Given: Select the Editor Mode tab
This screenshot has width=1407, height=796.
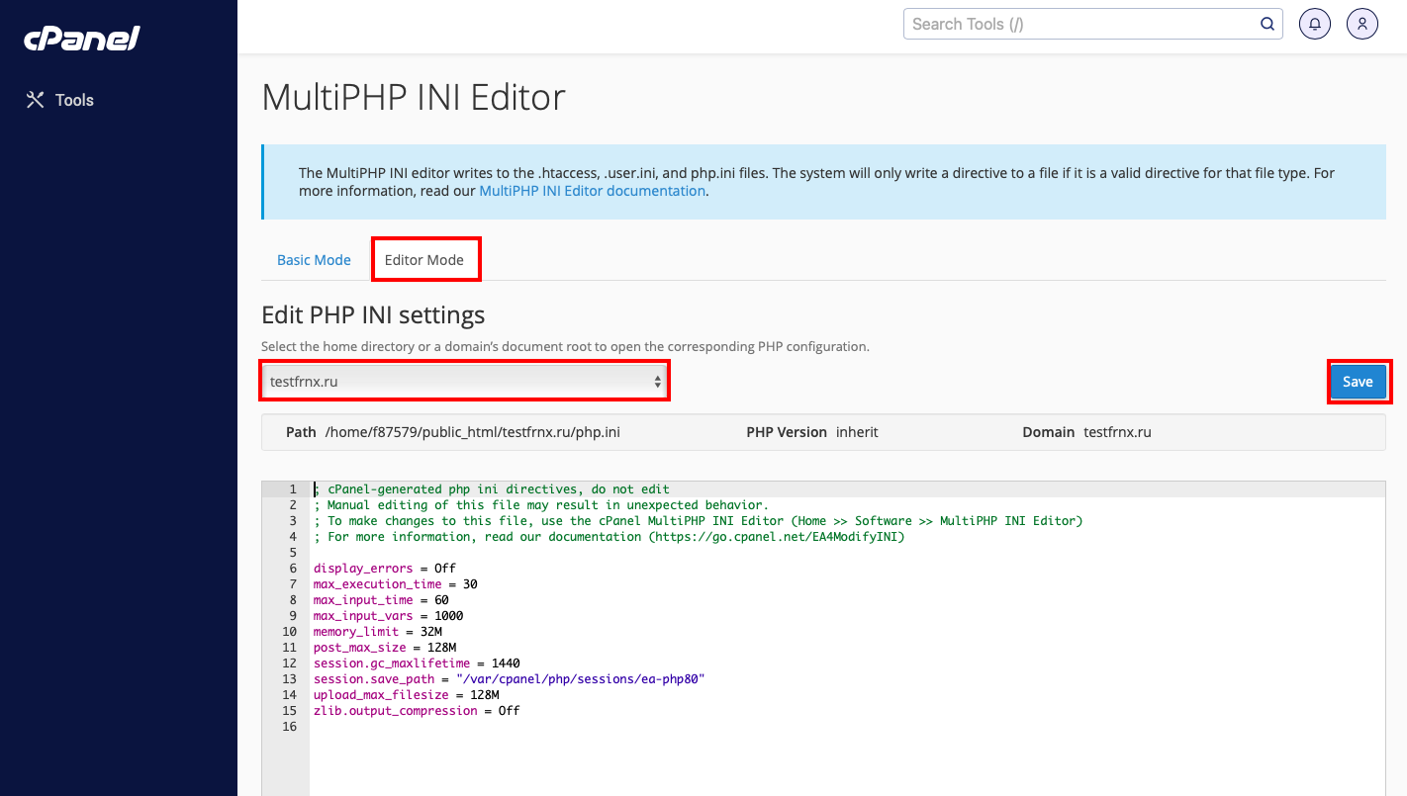Looking at the screenshot, I should coord(424,260).
